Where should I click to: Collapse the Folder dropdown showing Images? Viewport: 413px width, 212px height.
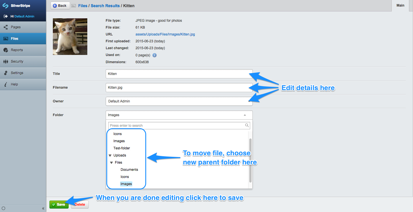click(x=244, y=115)
